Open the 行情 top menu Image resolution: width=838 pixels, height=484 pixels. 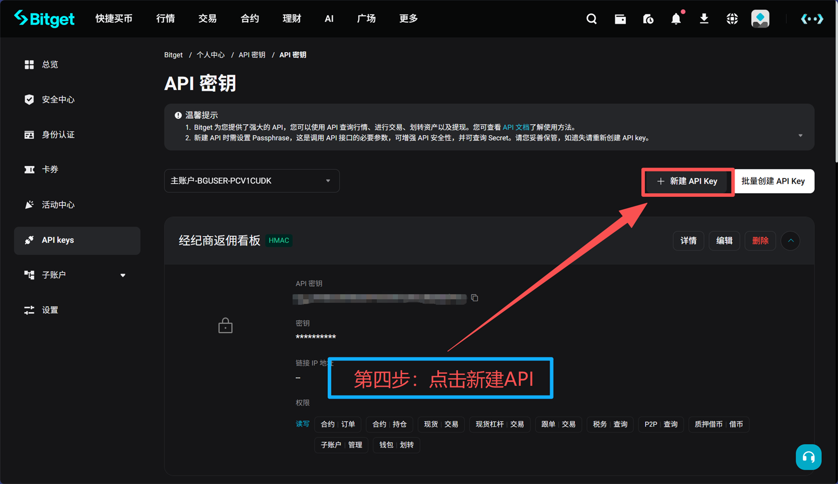click(x=166, y=18)
